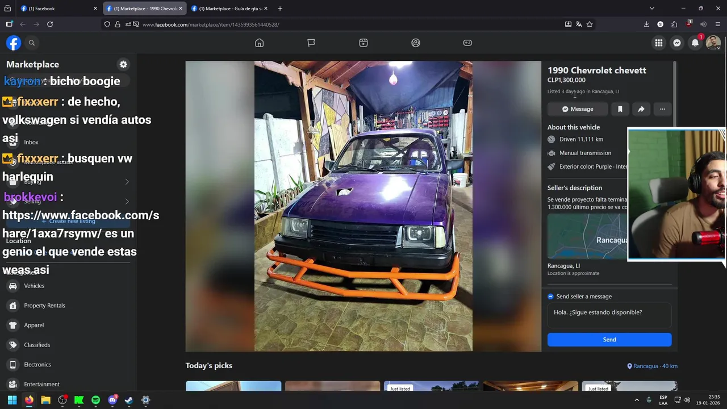
Task: Open the Facebook search magnifier
Action: coord(32,43)
